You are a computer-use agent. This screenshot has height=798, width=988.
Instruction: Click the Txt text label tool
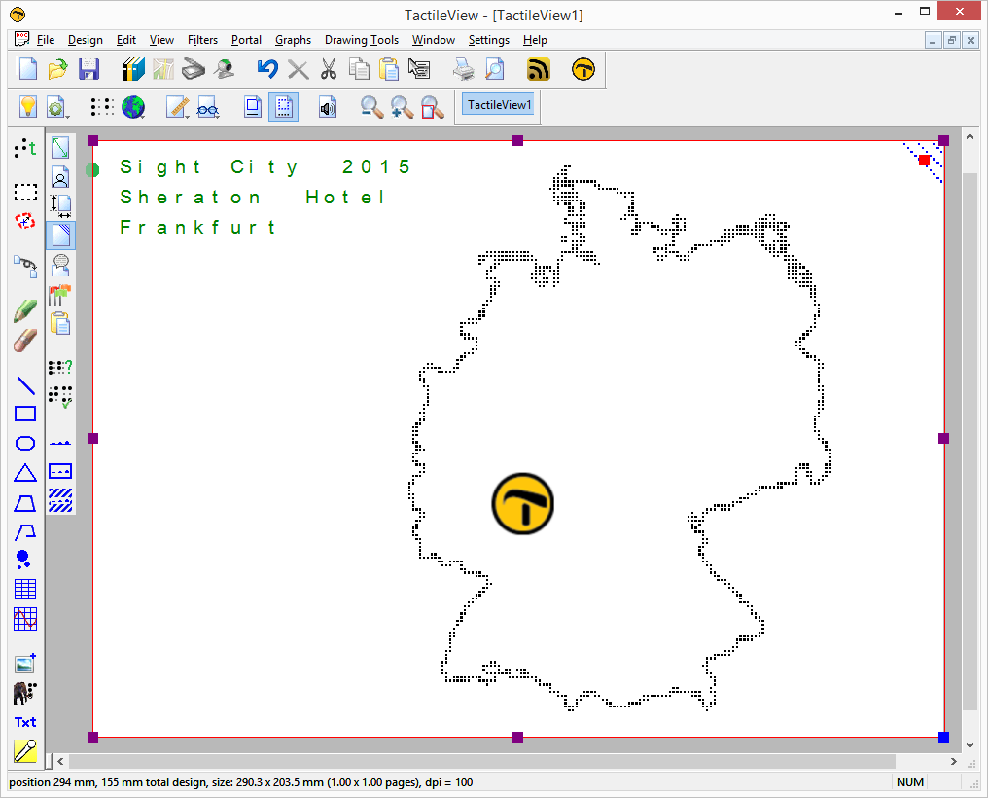tap(25, 722)
